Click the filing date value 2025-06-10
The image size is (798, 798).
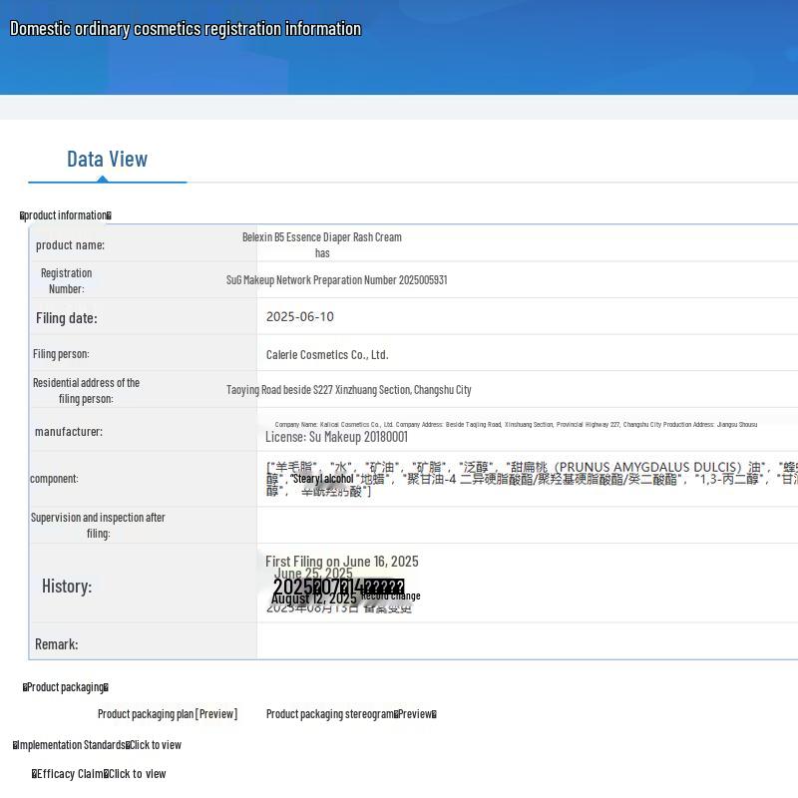point(299,317)
